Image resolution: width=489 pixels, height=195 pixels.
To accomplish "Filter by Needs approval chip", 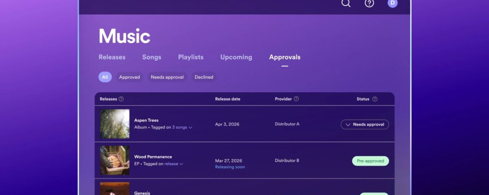I will coord(167,77).
